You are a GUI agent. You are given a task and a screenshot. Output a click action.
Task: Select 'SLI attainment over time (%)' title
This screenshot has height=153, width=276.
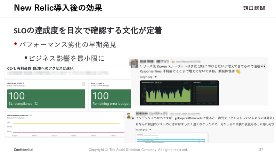click(19, 116)
